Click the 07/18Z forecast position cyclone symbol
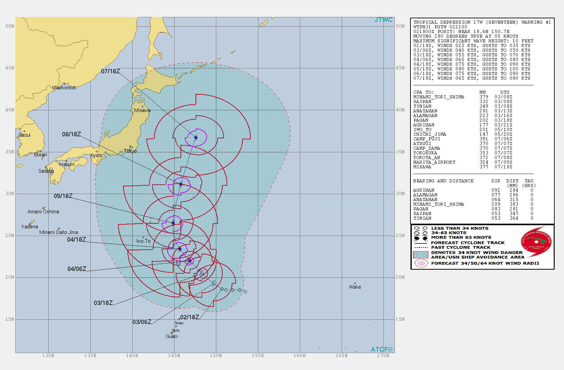The height and width of the screenshot is (370, 564). click(x=196, y=137)
